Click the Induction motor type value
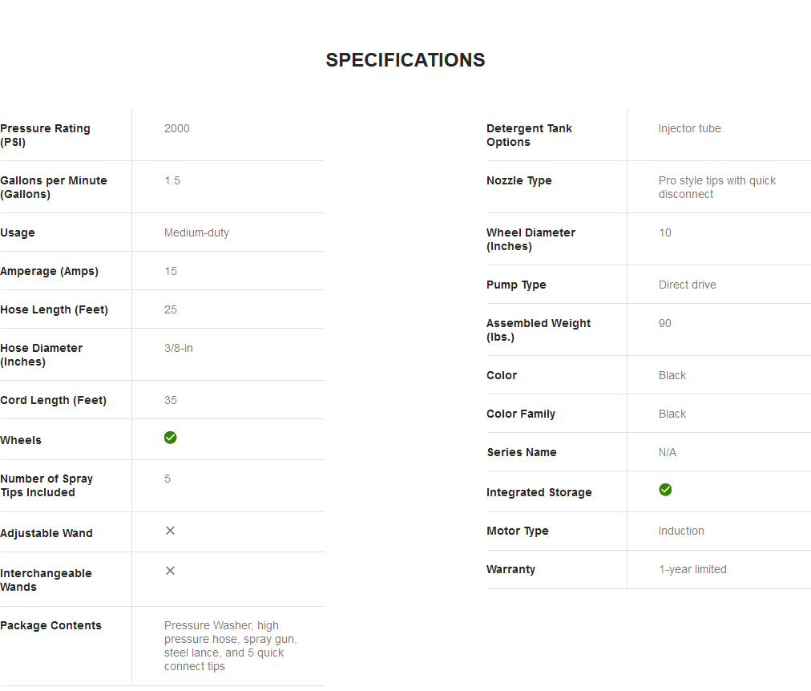 tap(681, 531)
